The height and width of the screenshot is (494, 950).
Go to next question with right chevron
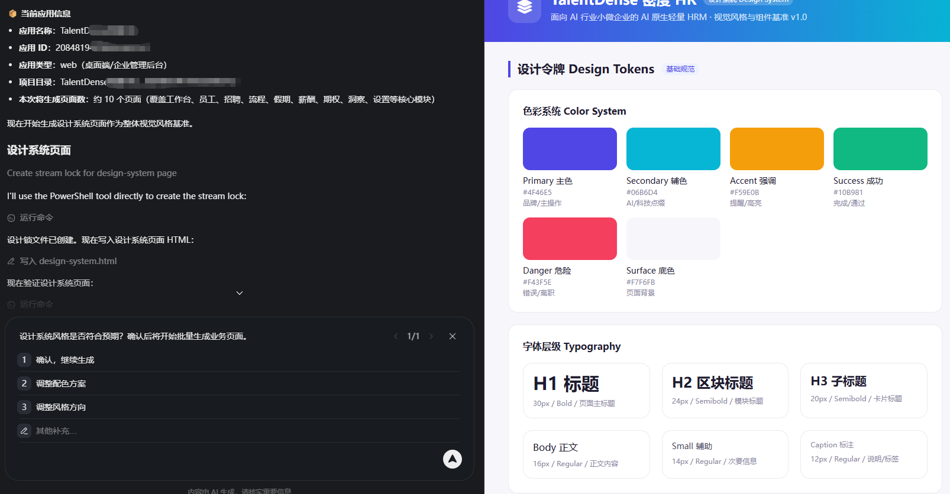tap(431, 336)
